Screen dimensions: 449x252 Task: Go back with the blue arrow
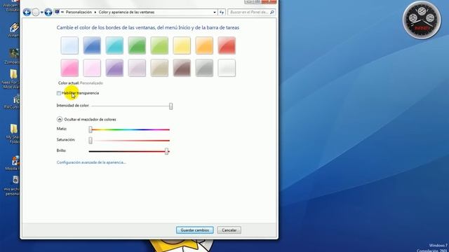[x=27, y=13]
